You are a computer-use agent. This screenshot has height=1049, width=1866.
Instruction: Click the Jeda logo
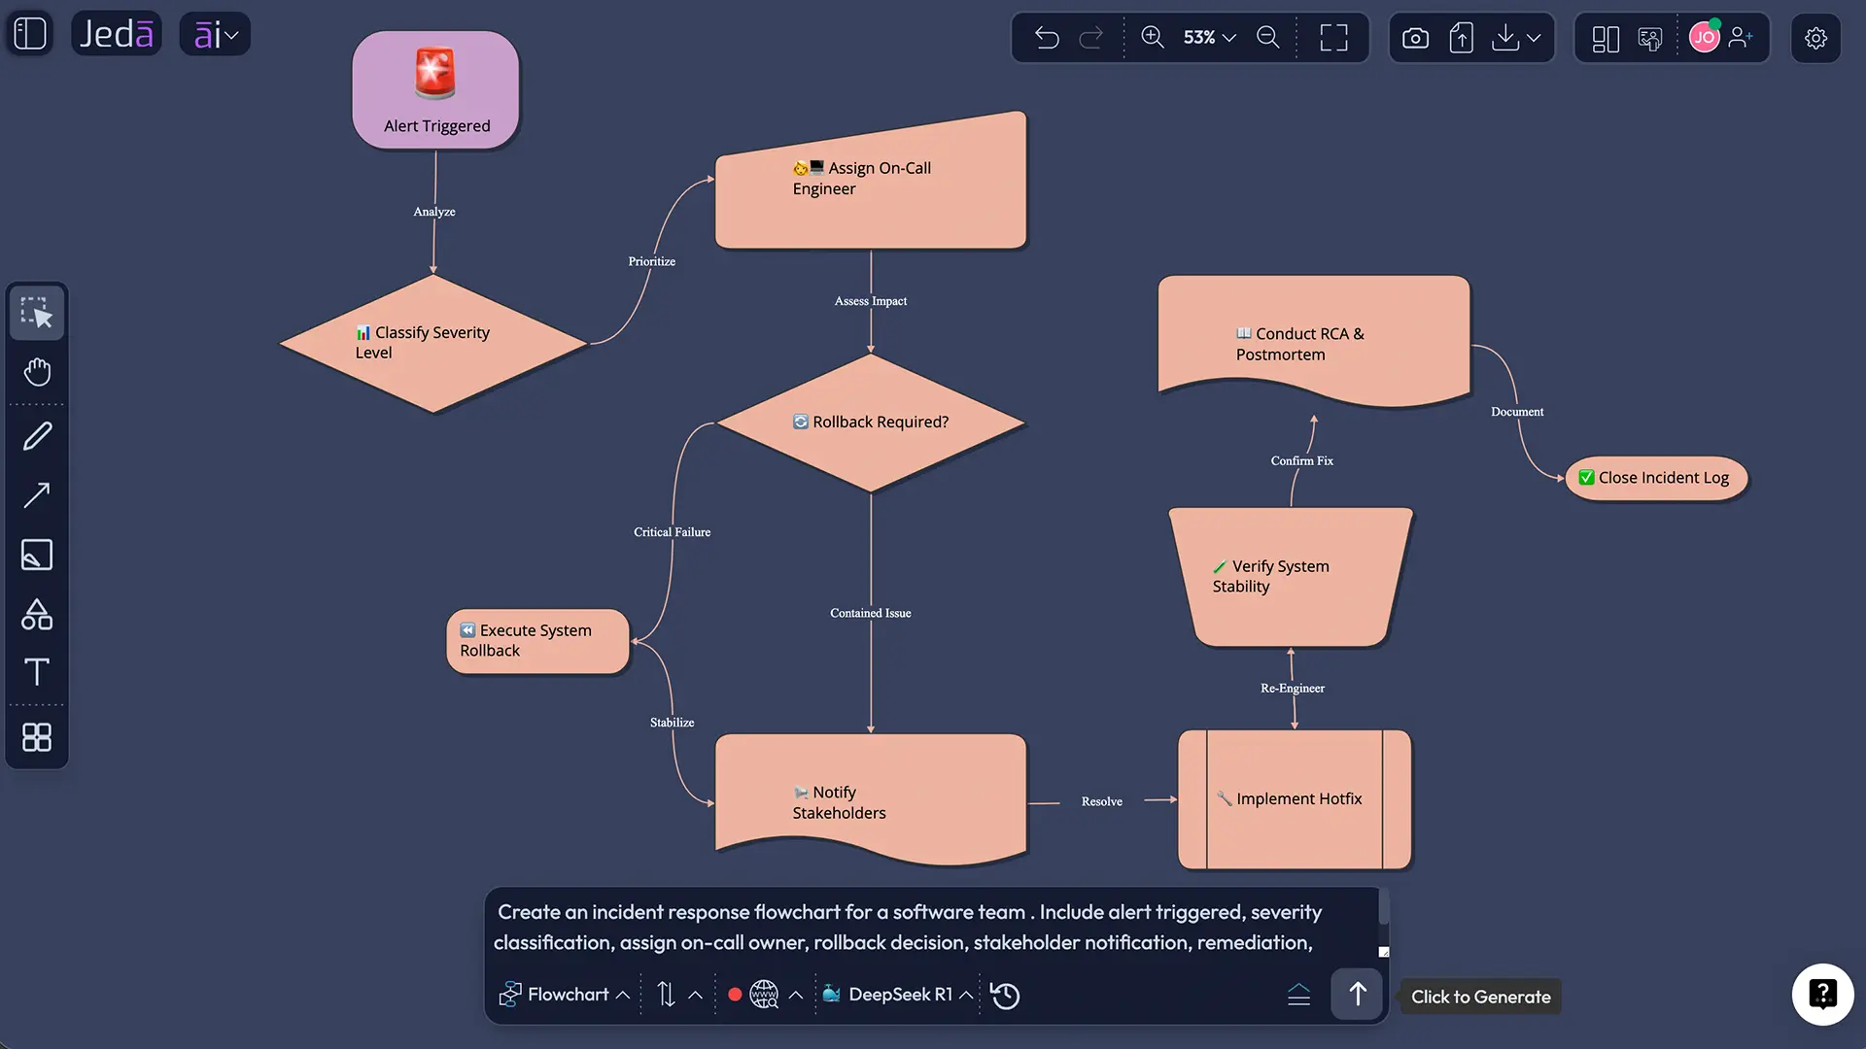[x=117, y=34]
